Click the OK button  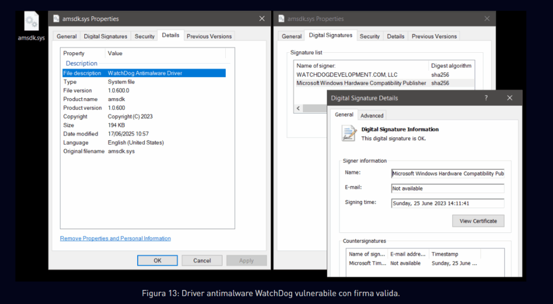(x=157, y=260)
